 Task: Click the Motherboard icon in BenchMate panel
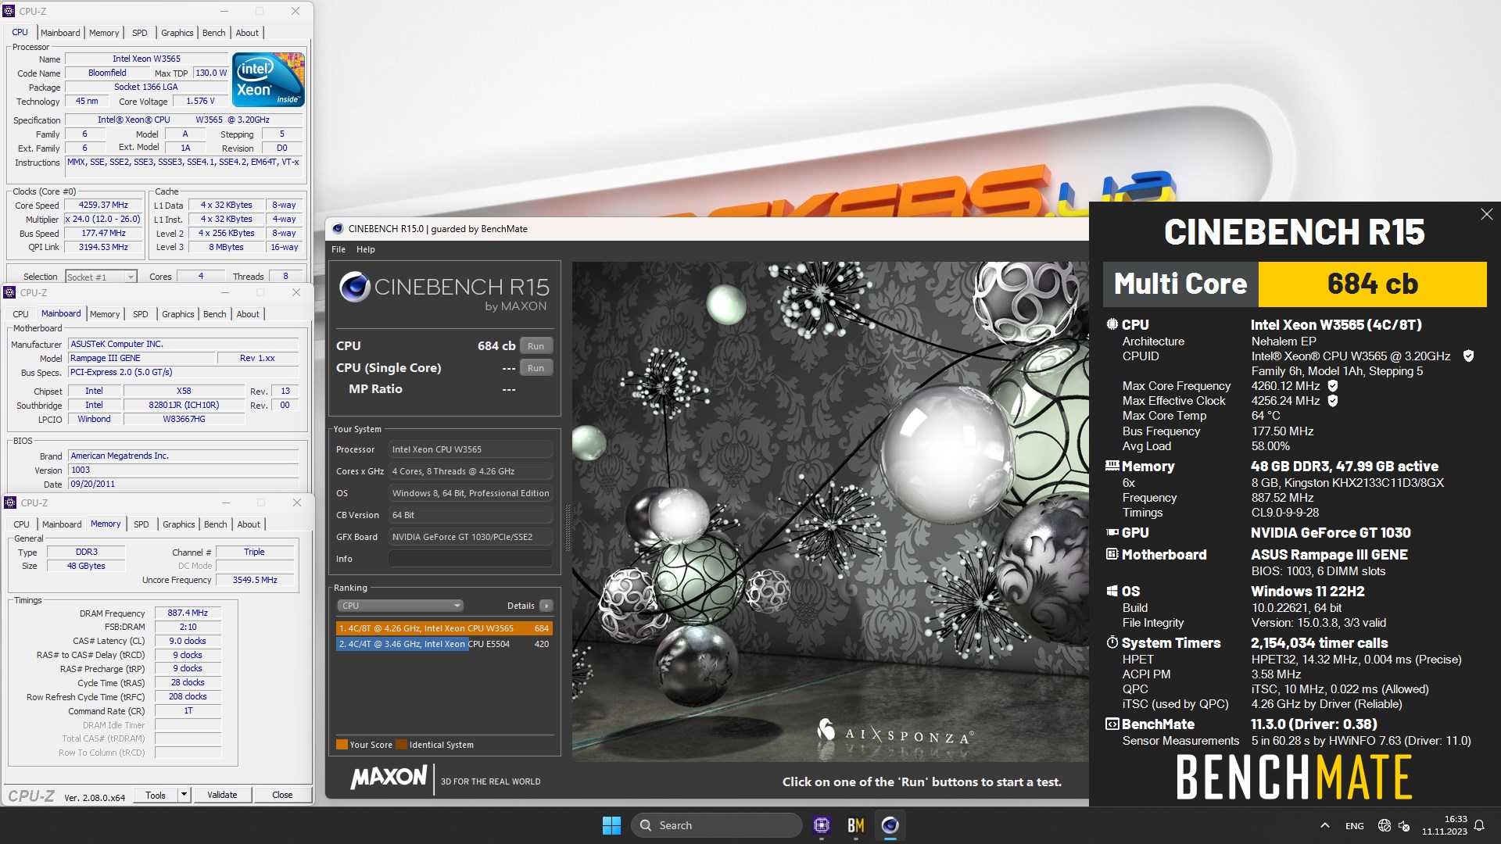1112,554
